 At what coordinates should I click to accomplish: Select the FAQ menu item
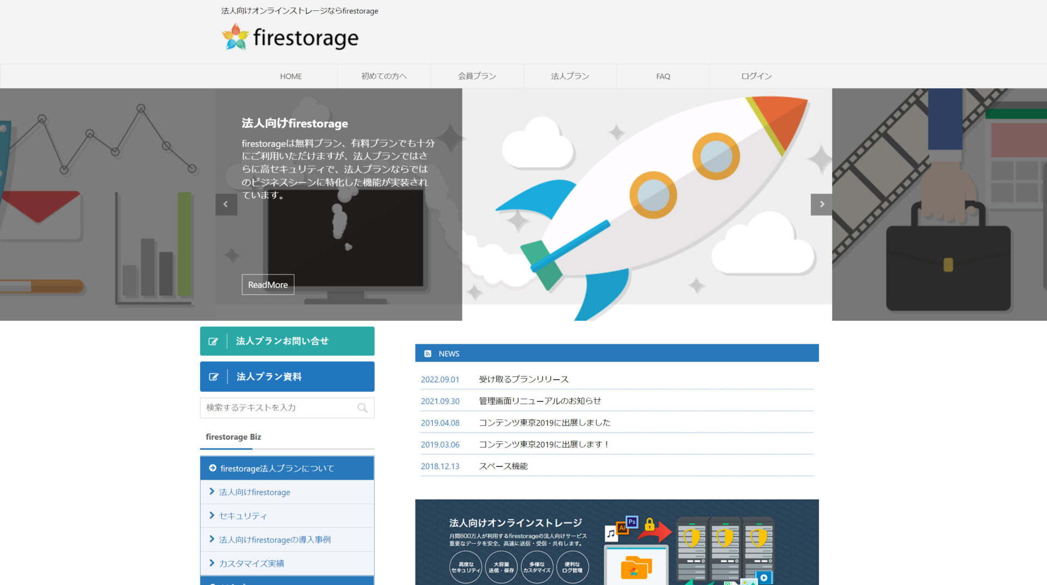pyautogui.click(x=663, y=76)
